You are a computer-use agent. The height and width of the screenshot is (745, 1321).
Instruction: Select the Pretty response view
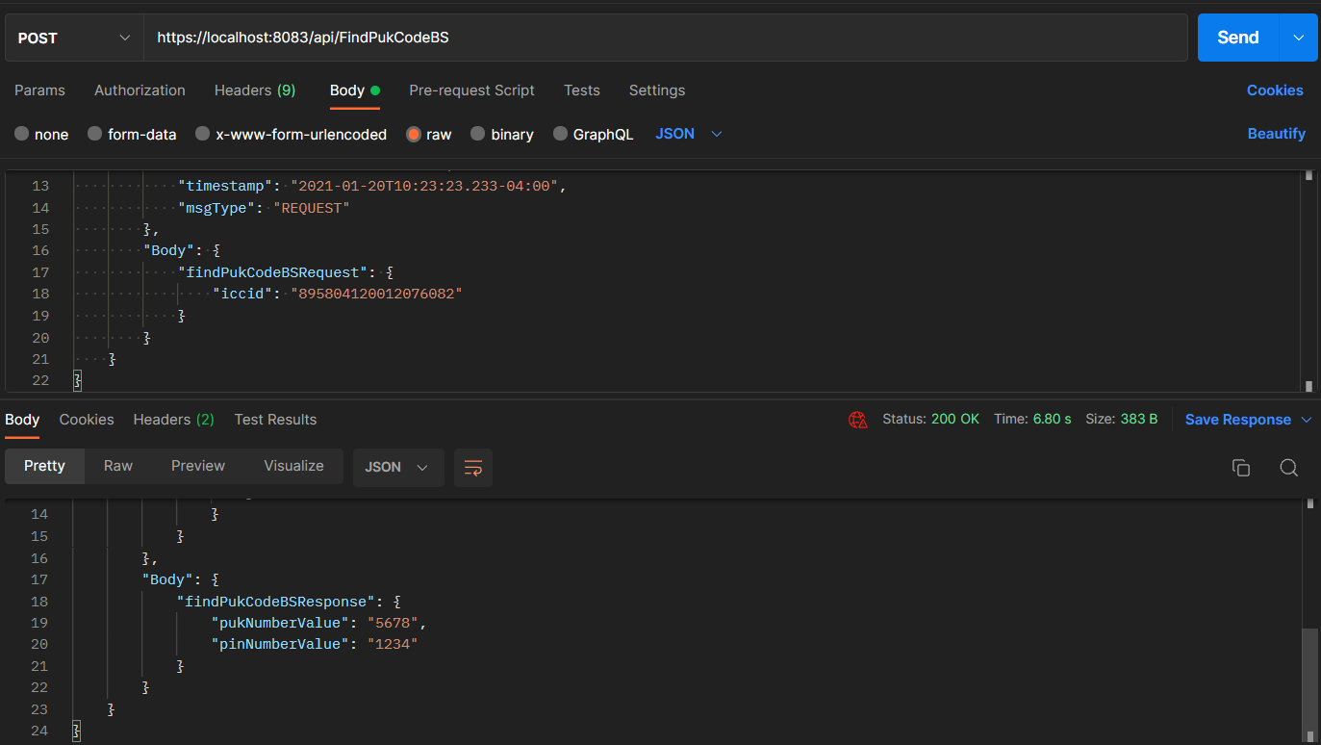pos(44,466)
